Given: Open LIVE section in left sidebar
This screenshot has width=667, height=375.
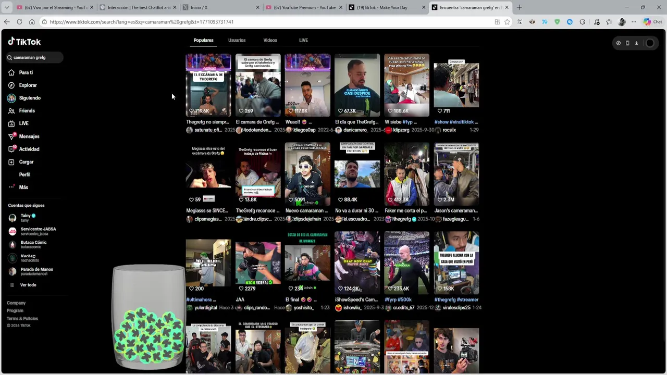Looking at the screenshot, I should (x=19, y=123).
